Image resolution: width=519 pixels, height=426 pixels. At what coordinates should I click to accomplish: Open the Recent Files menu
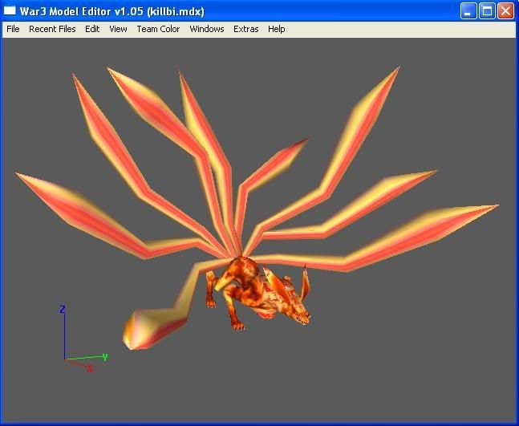pyautogui.click(x=52, y=29)
